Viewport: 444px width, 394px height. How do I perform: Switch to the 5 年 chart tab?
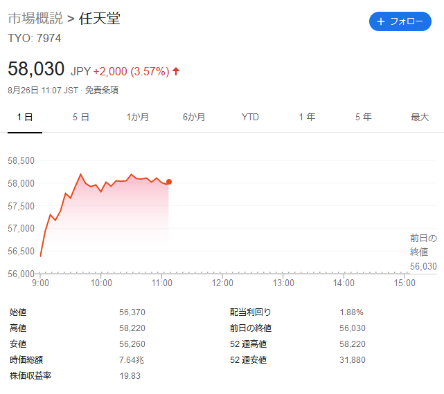[x=363, y=117]
